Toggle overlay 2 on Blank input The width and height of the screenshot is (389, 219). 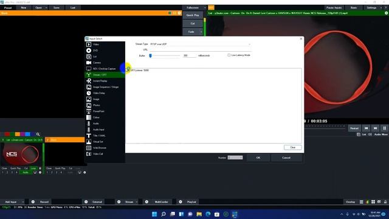pos(52,172)
